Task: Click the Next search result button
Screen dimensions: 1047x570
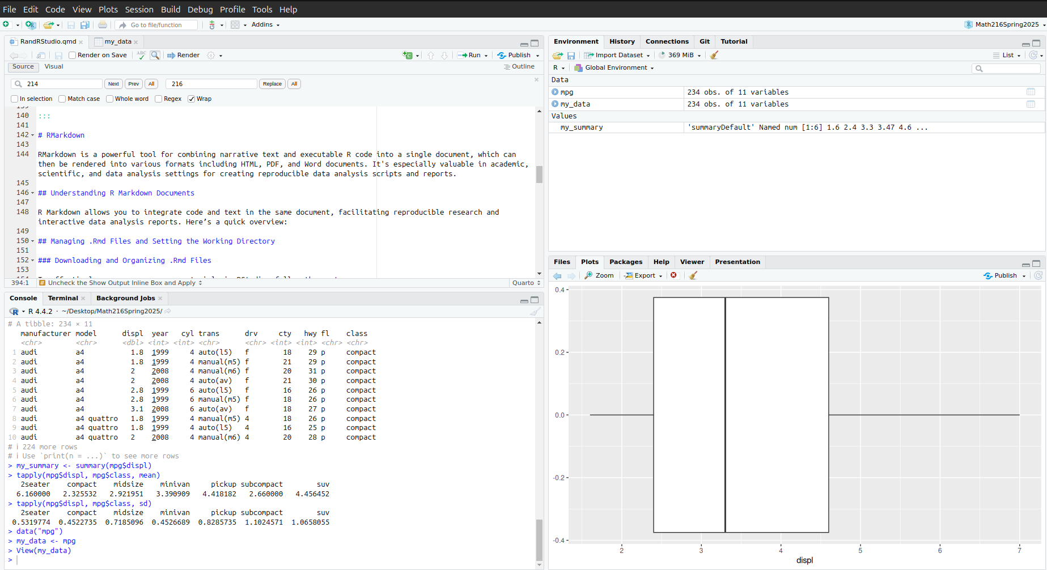Action: click(x=113, y=84)
